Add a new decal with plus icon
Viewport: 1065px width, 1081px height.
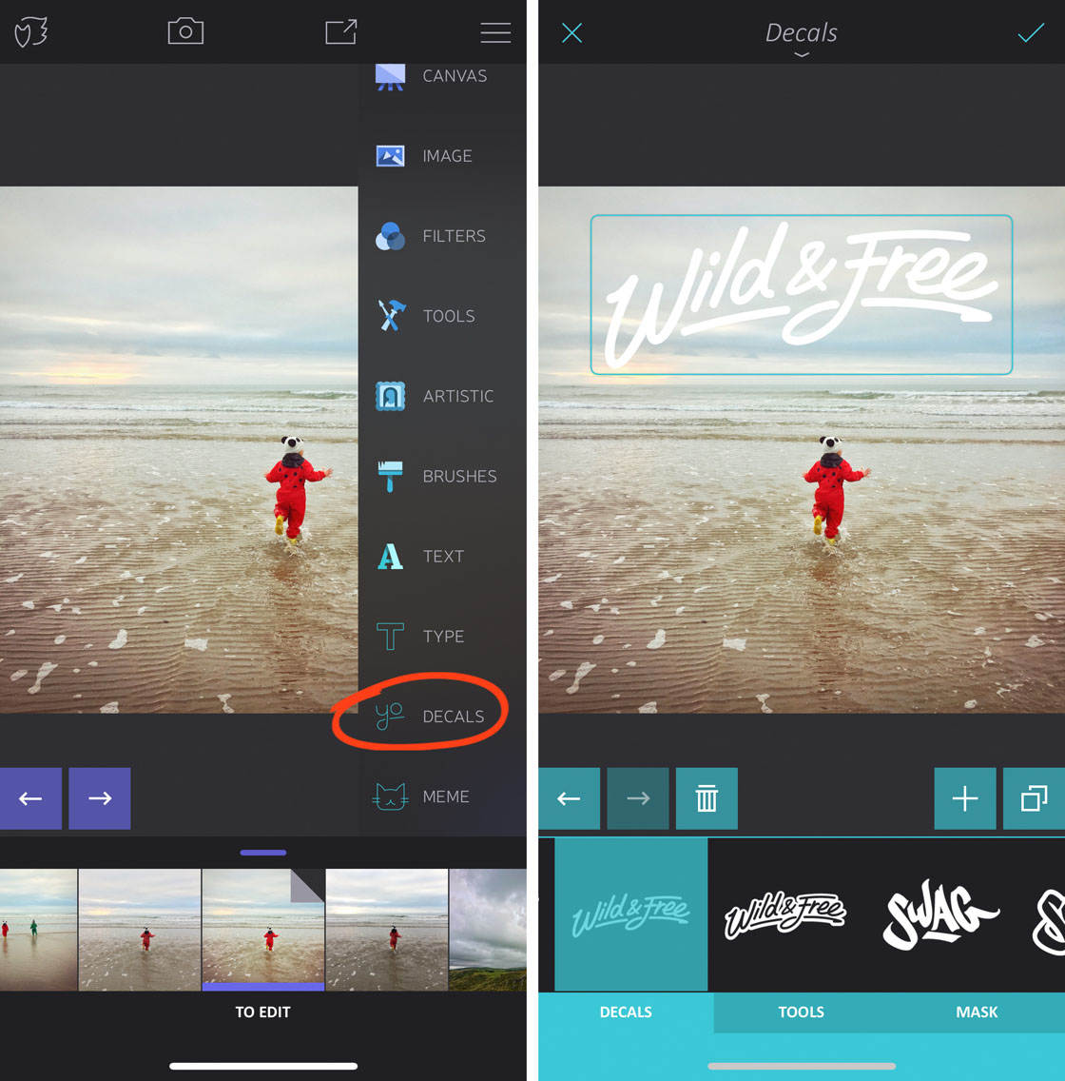click(x=965, y=798)
